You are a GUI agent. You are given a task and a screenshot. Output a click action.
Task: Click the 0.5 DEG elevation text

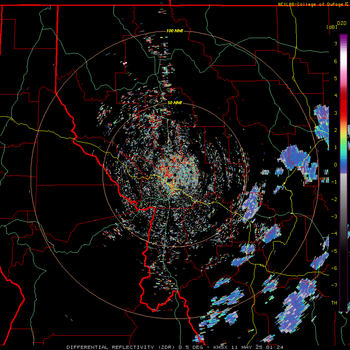[191, 347]
